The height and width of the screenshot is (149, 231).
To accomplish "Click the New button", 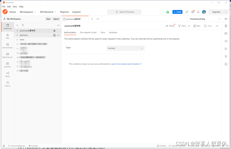I will [x=48, y=19].
